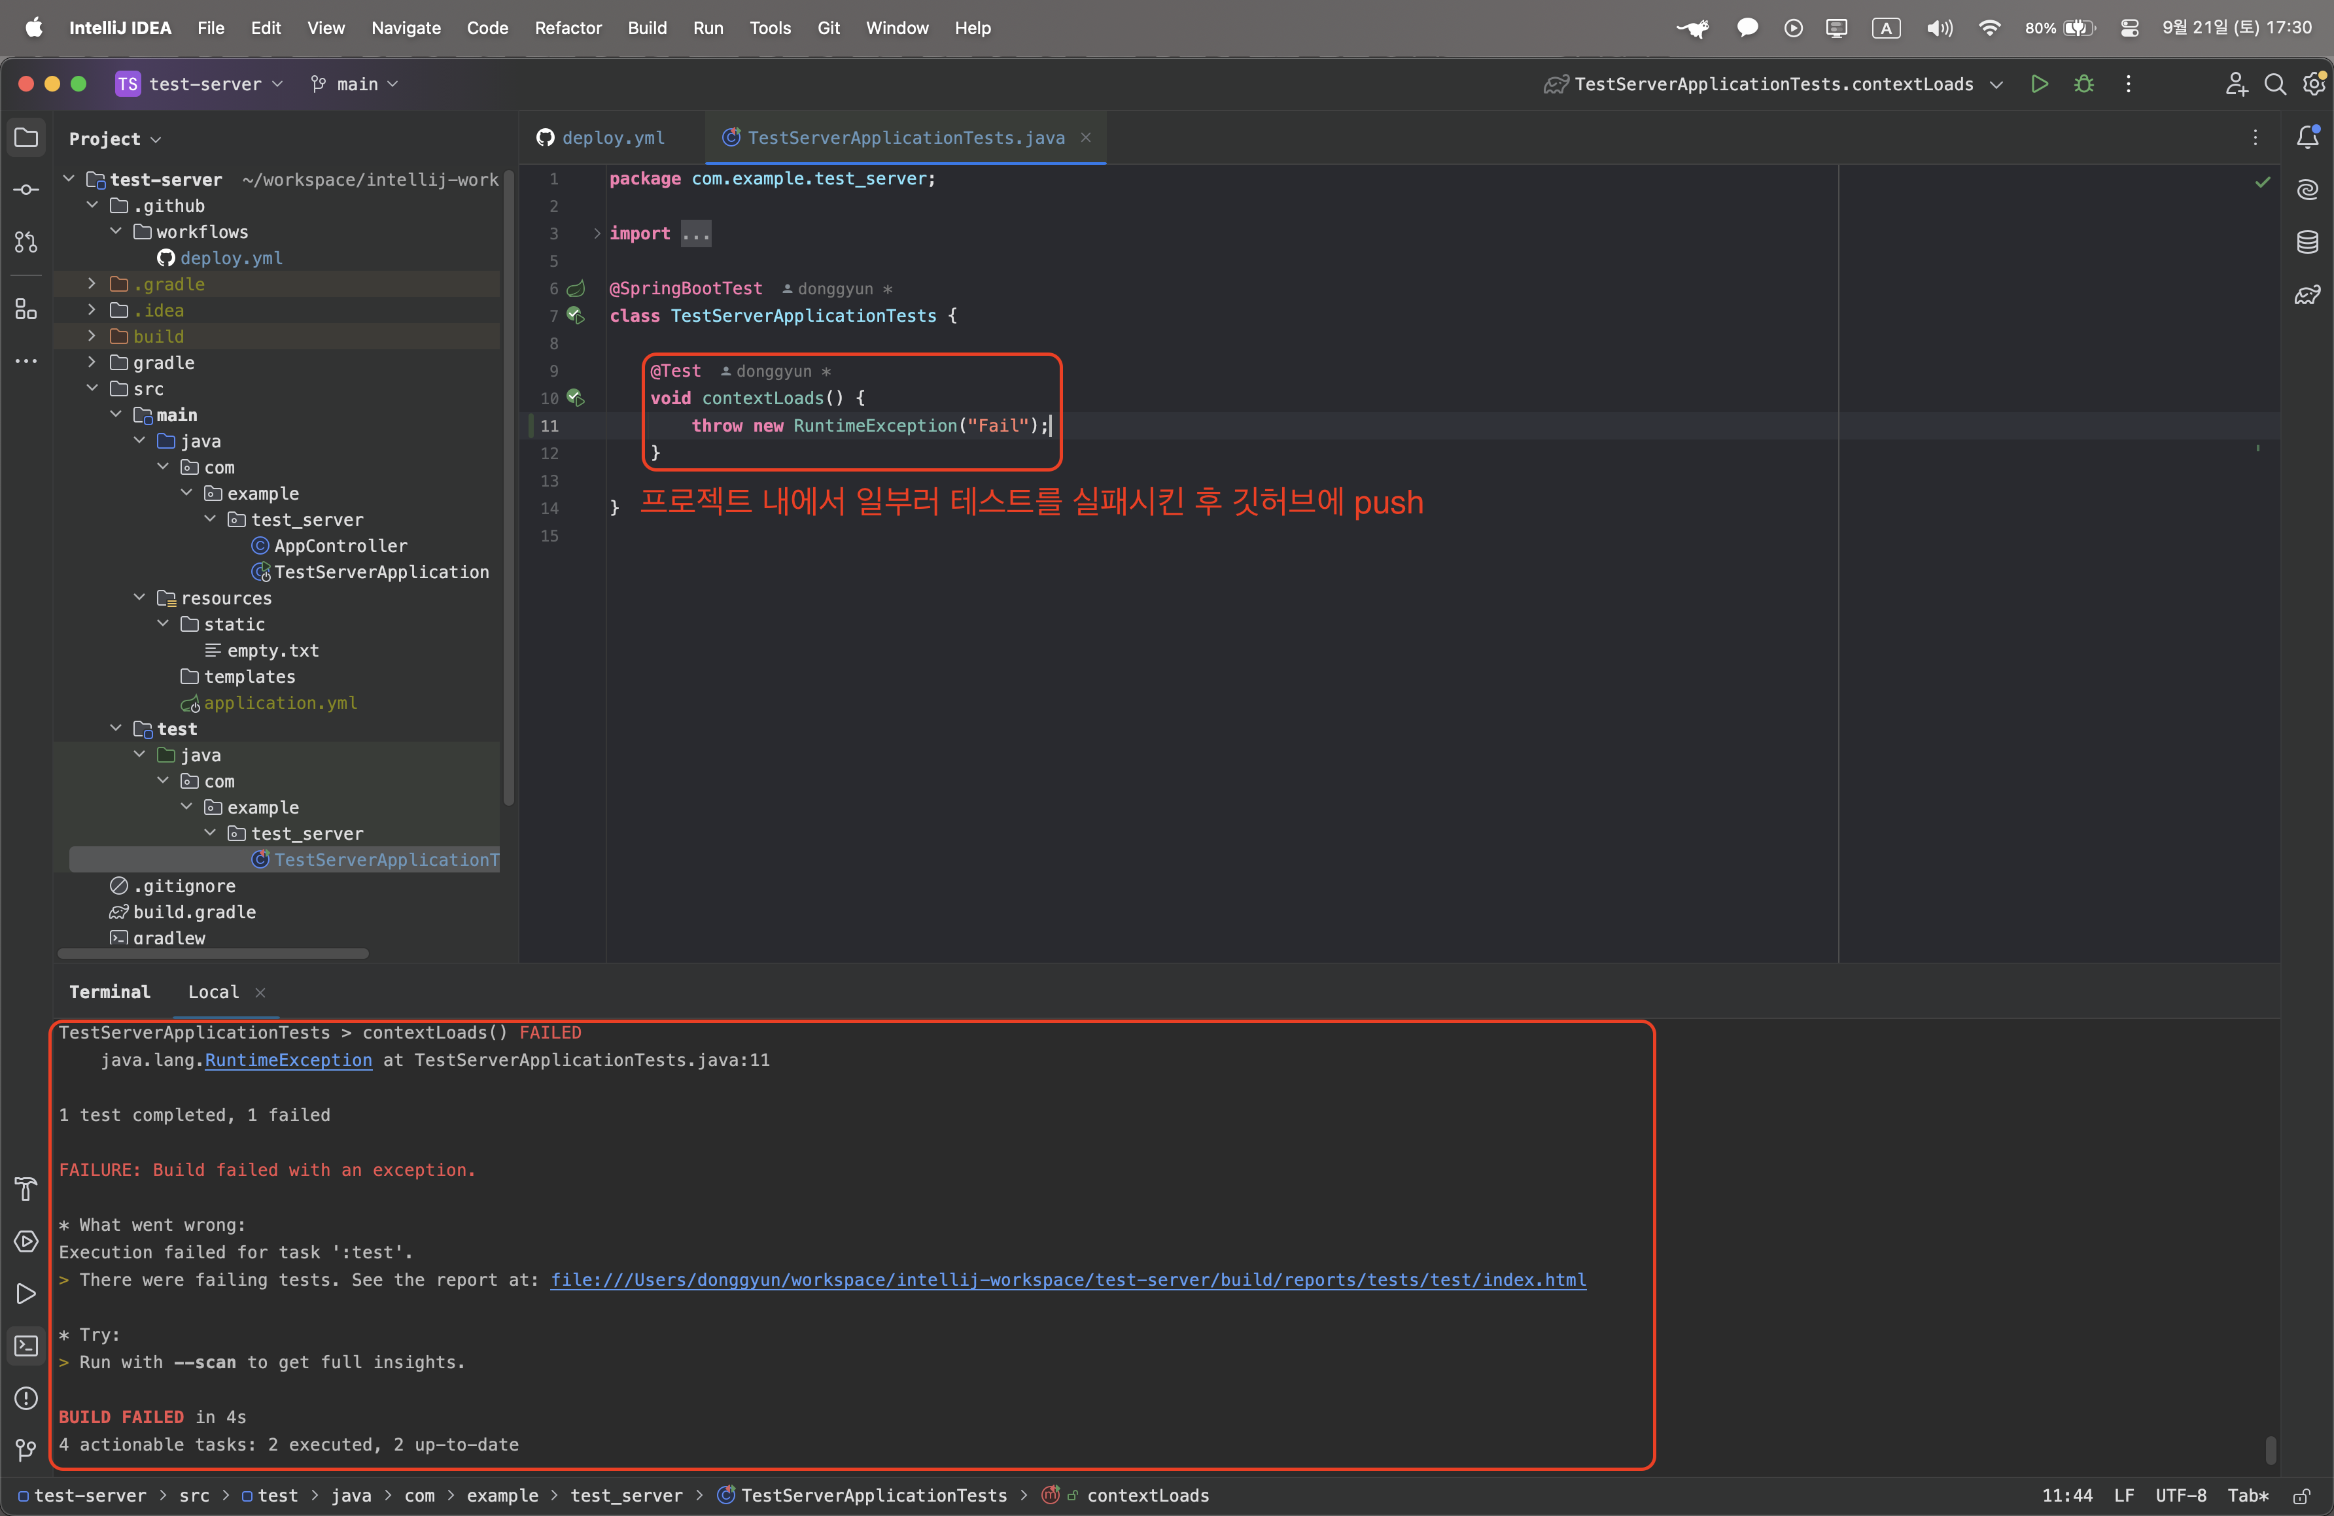Open the Database tool window icon

point(2308,242)
